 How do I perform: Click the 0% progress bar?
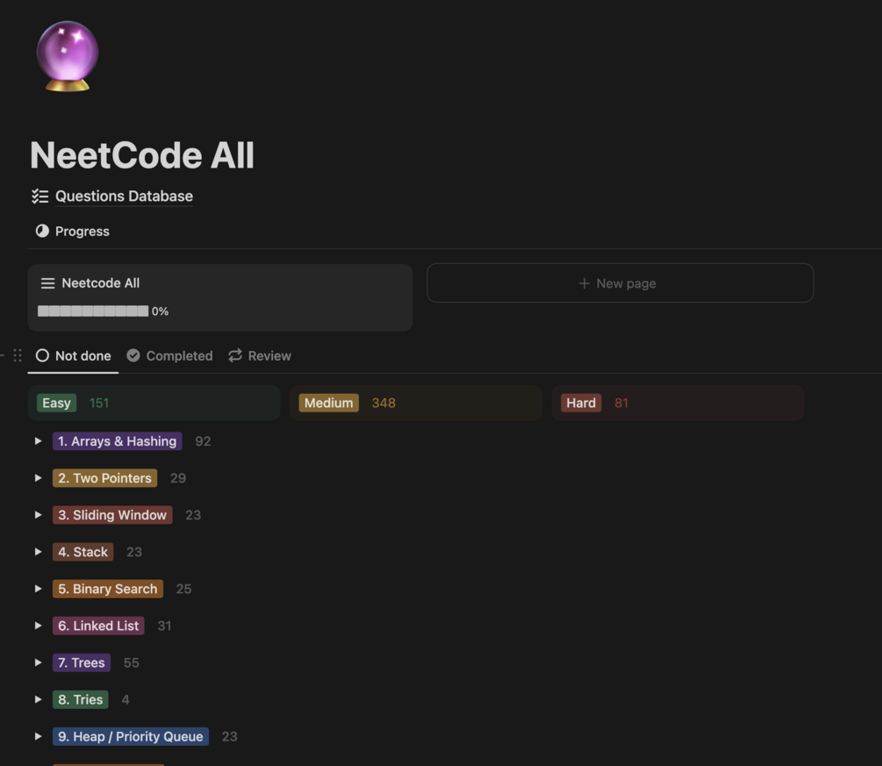click(93, 311)
